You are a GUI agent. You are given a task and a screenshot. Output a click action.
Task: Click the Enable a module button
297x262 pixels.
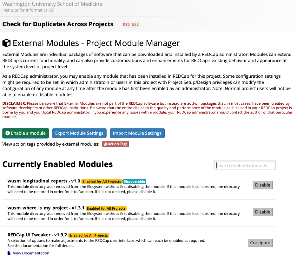point(26,133)
